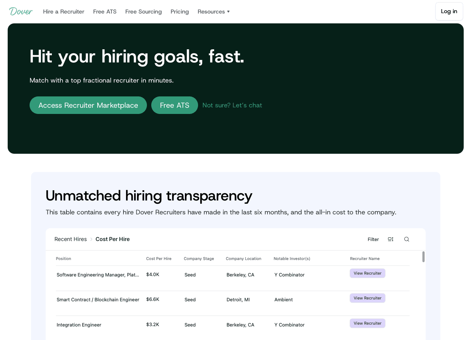Go to Free ATS in navigation bar
This screenshot has height=340, width=471.
coord(105,12)
